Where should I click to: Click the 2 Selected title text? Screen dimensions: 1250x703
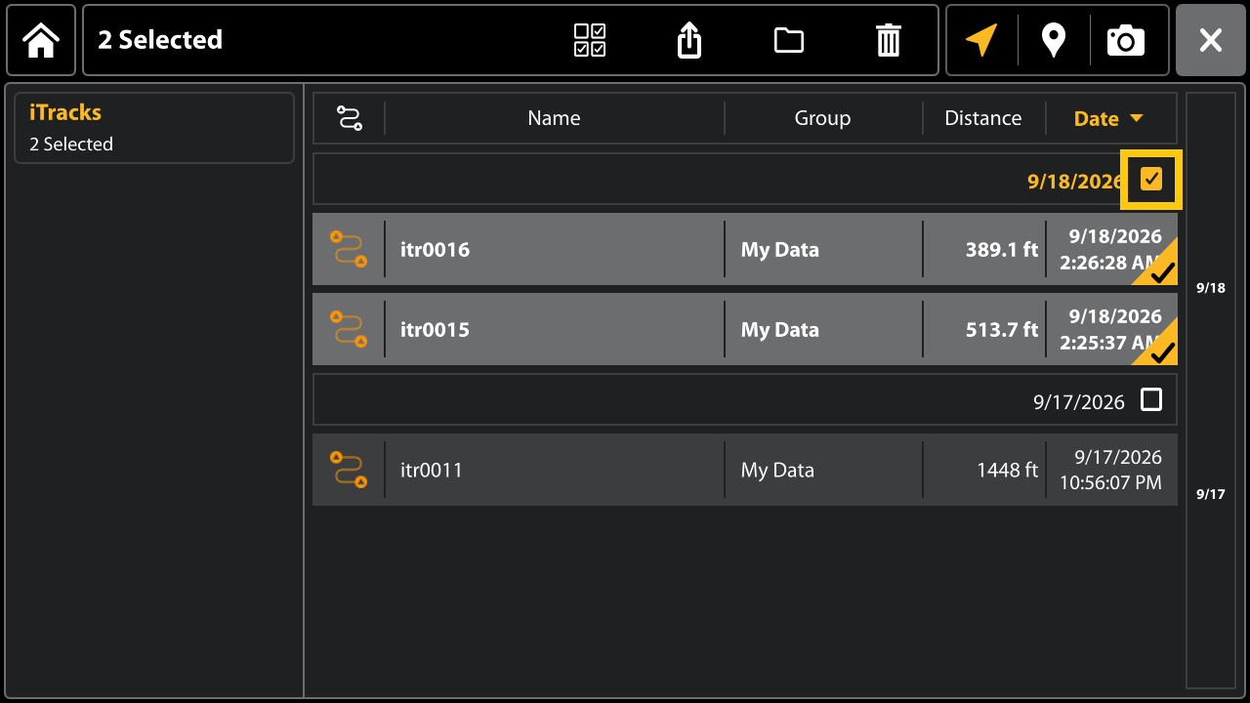pyautogui.click(x=160, y=40)
